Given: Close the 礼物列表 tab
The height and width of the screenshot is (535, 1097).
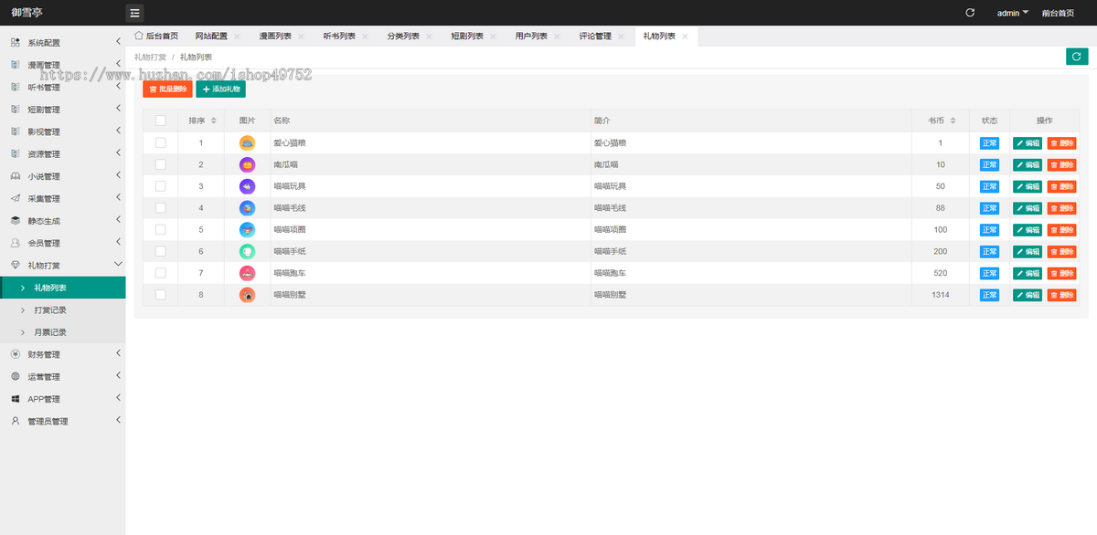Looking at the screenshot, I should click(x=685, y=37).
